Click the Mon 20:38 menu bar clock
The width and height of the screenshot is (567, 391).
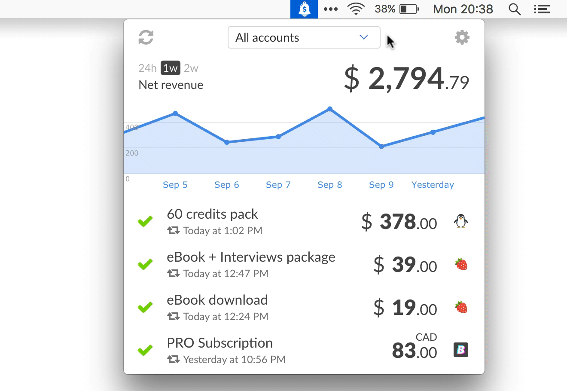point(463,9)
